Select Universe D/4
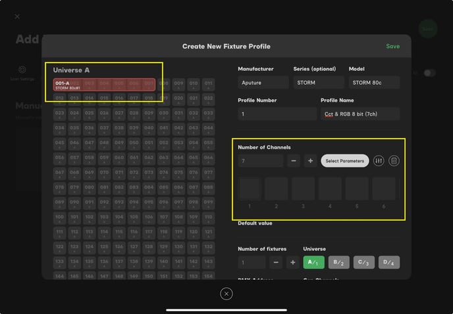 (x=389, y=262)
